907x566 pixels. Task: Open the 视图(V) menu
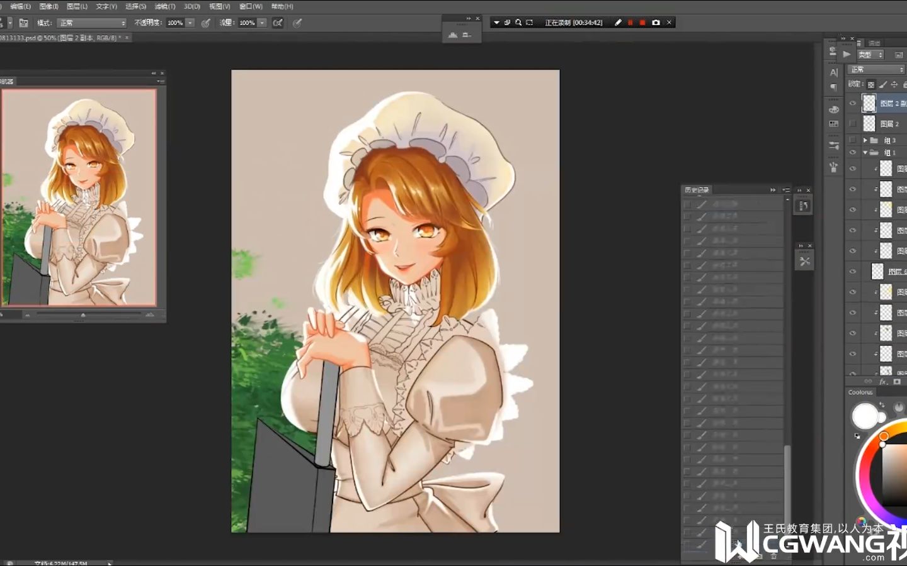[219, 6]
